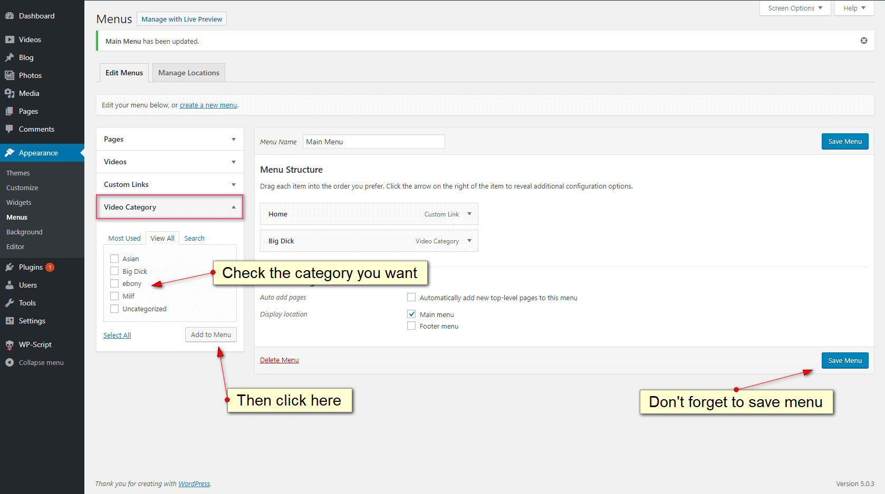Screen dimensions: 885x494
Task: Click the Select All link
Action: pos(117,335)
